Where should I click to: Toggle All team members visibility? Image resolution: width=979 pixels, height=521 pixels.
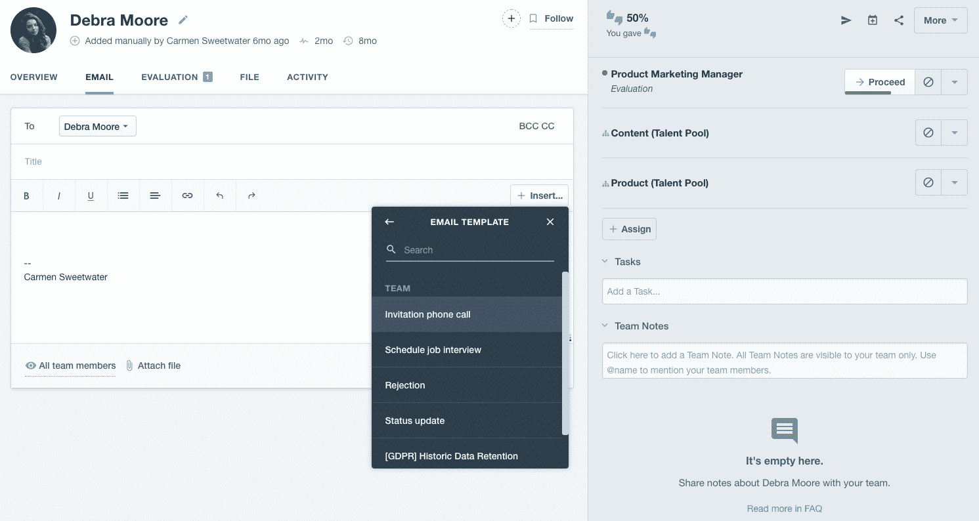tap(70, 365)
